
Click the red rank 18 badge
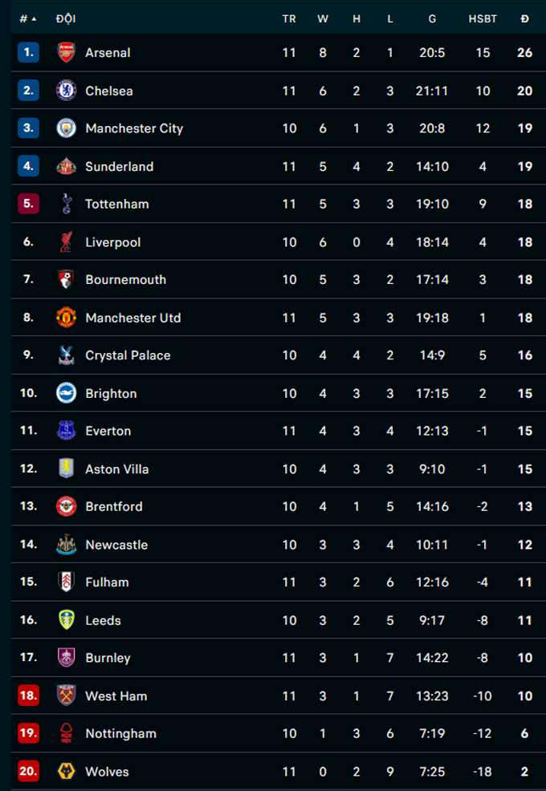(28, 696)
